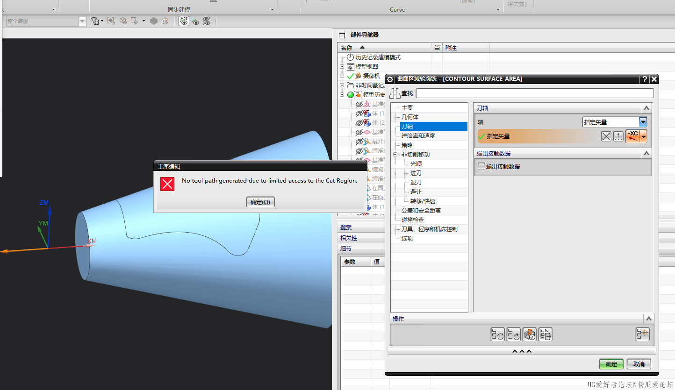Click the WCS axes eye icon
Screen dimensions: 675x390
[x=195, y=21]
